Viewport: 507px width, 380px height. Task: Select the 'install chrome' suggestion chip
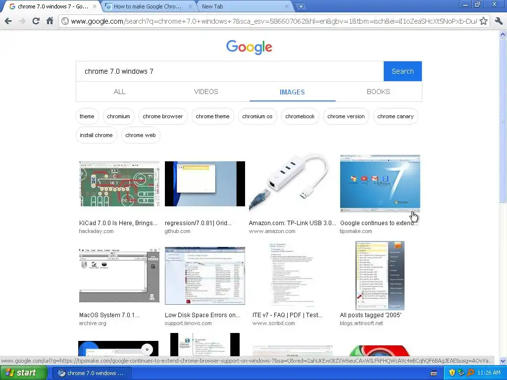(x=96, y=135)
